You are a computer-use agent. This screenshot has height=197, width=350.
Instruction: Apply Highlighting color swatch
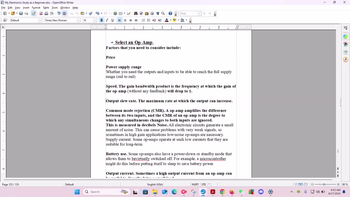(x=174, y=20)
